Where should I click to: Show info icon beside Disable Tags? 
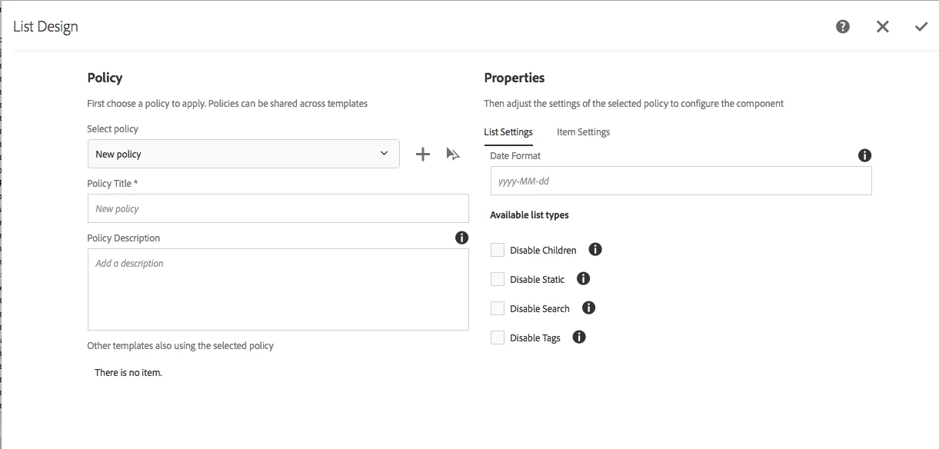(579, 337)
